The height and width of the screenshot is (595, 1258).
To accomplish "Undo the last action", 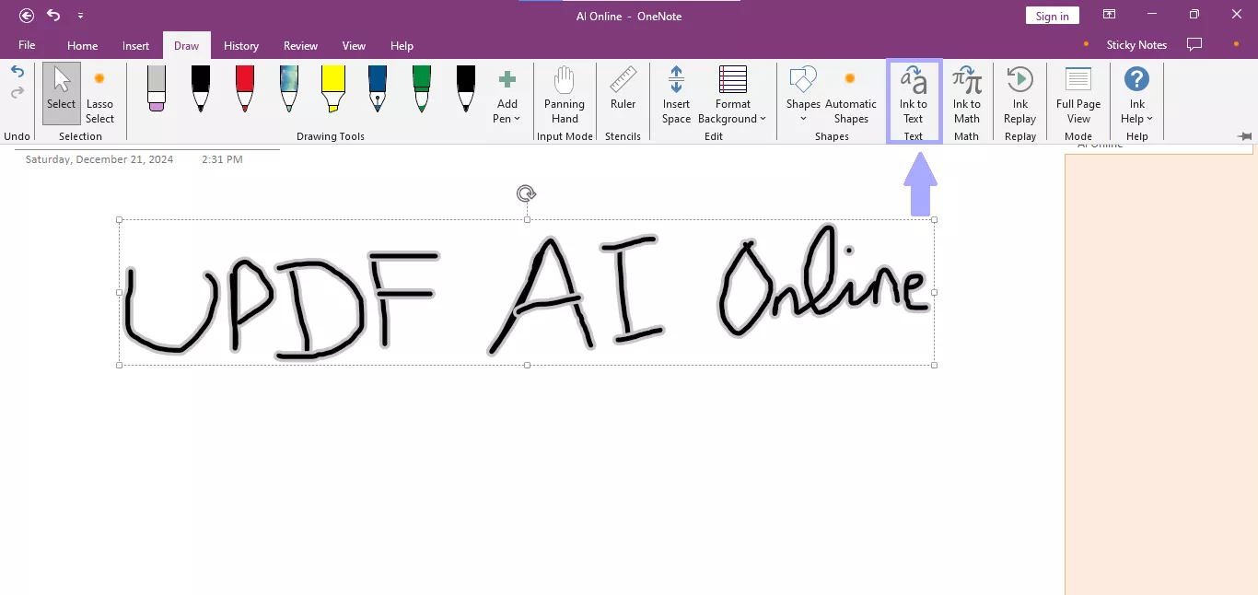I will (x=17, y=72).
